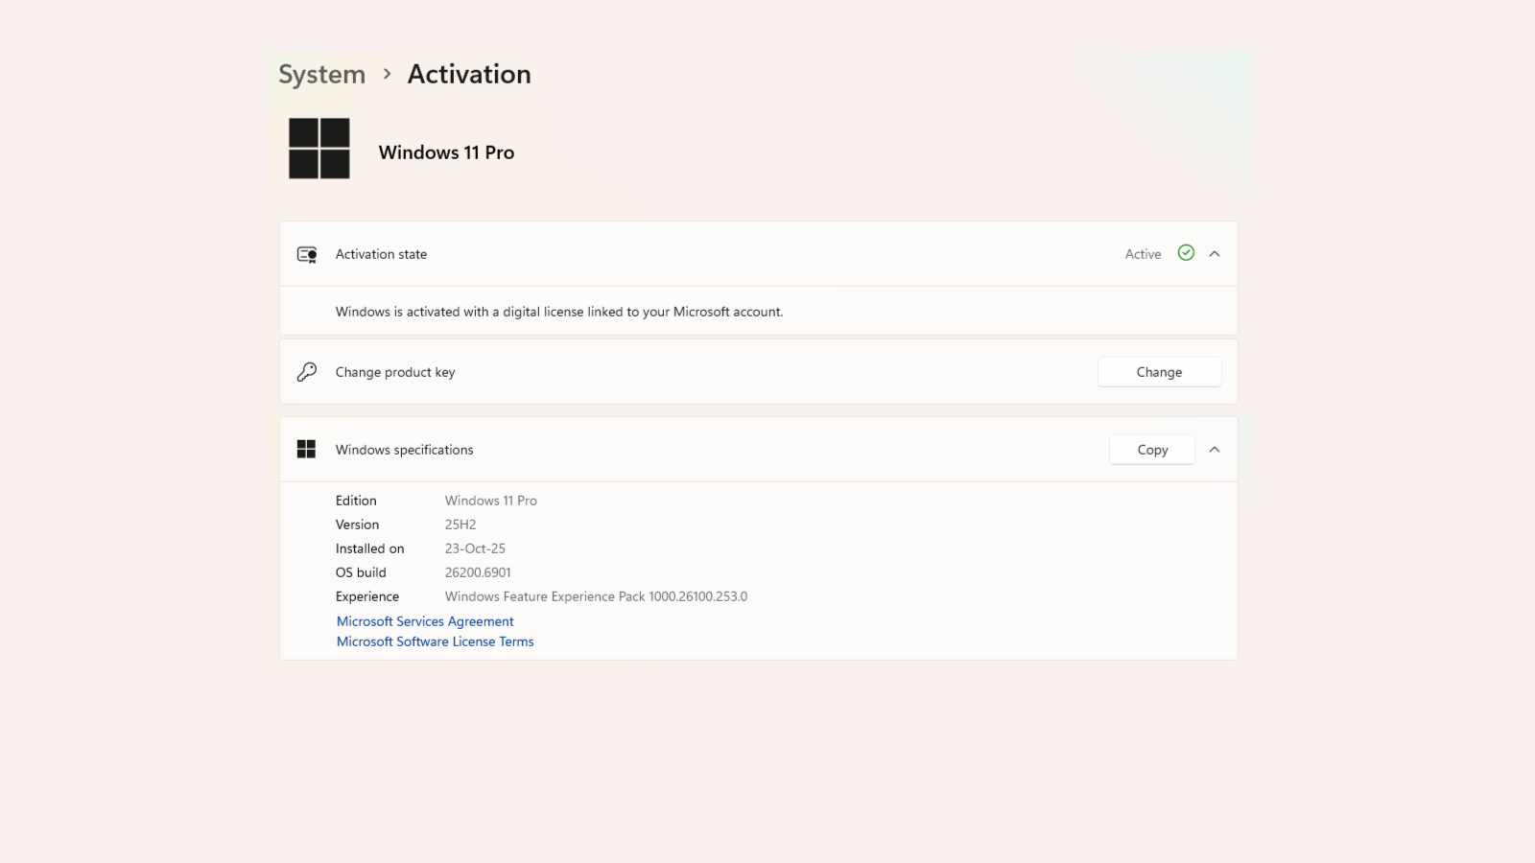Open the Microsoft Services Agreement link
The width and height of the screenshot is (1535, 863).
425,621
